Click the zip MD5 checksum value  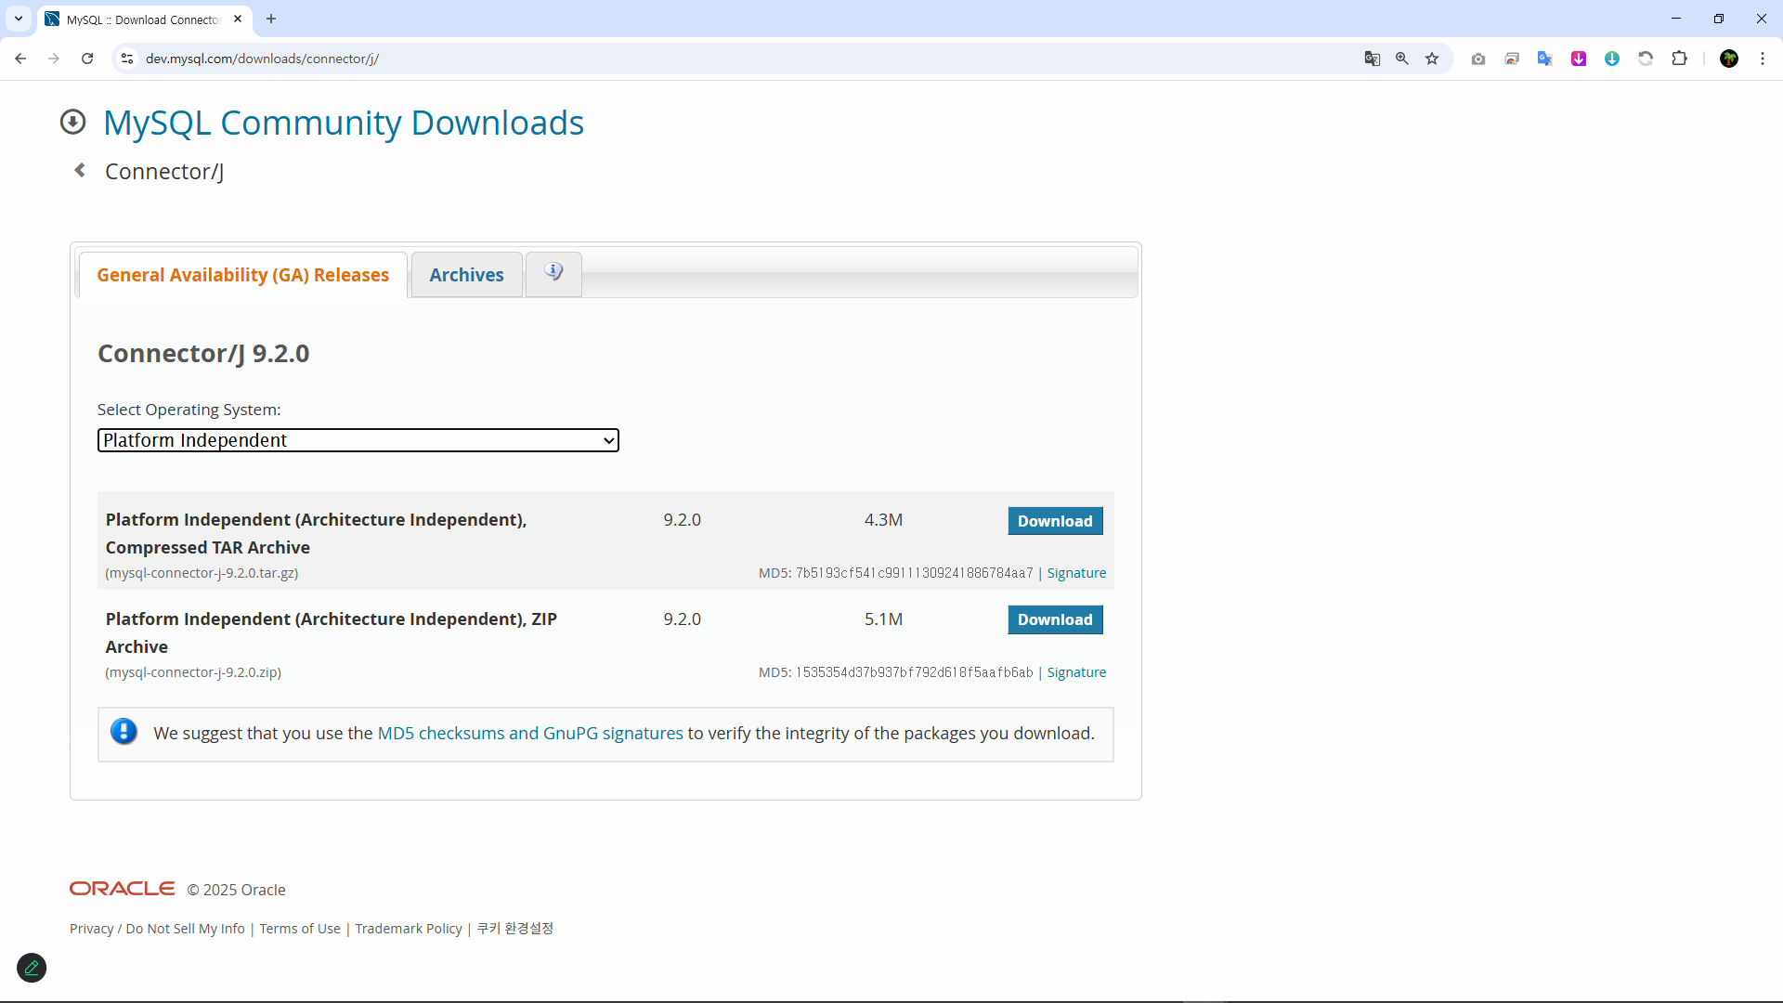pos(914,672)
